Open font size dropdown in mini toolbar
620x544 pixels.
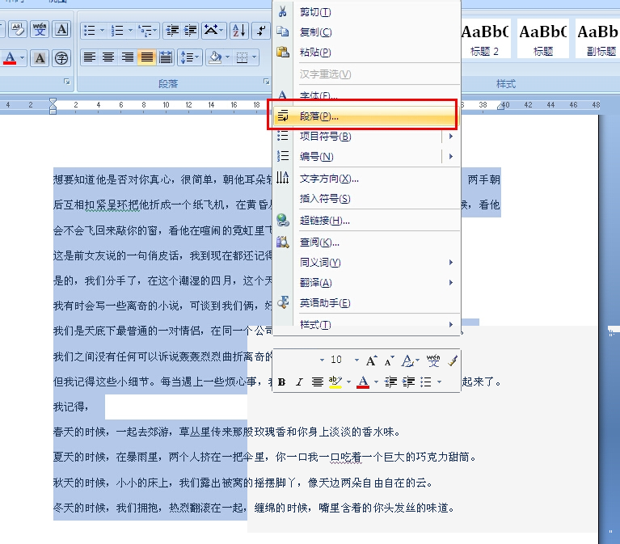click(x=356, y=361)
